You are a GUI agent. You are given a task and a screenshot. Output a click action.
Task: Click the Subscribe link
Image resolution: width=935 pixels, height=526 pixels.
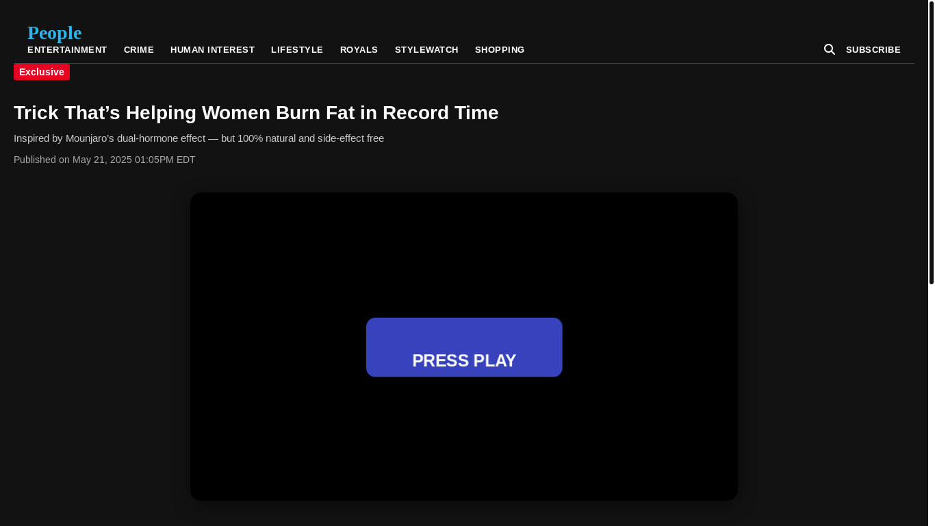coord(873,50)
